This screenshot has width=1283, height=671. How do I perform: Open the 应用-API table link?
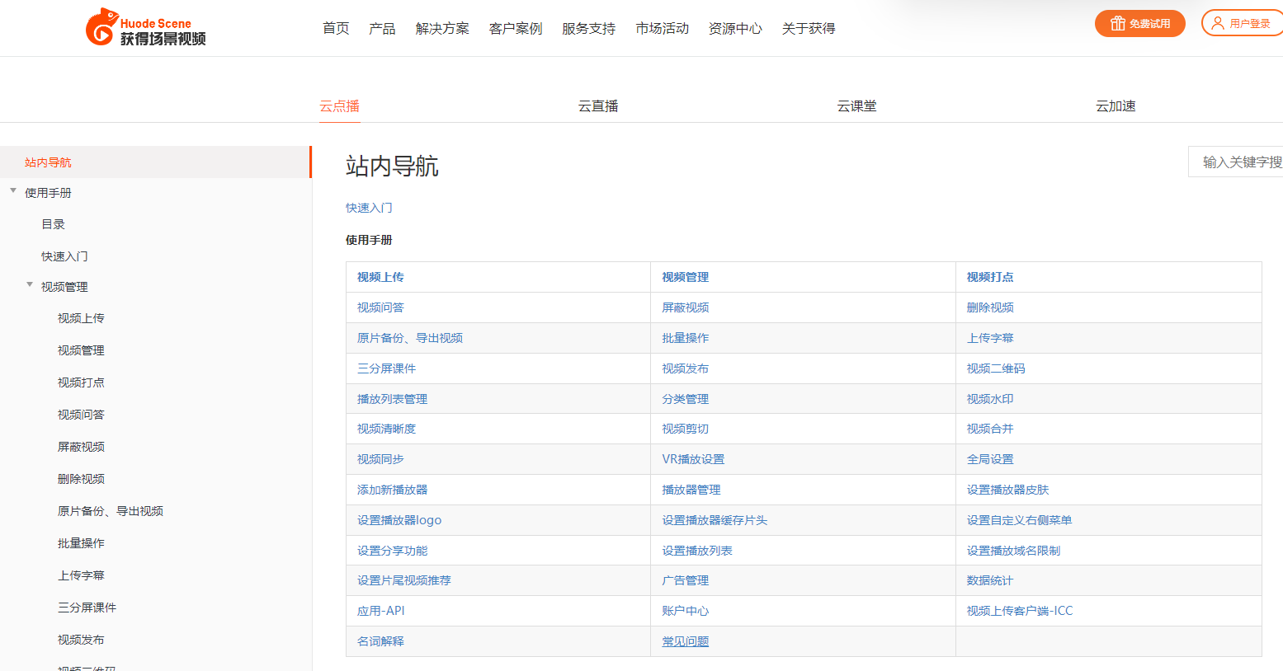click(x=381, y=611)
